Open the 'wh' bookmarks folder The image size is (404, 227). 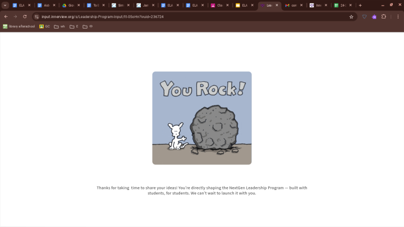click(59, 26)
